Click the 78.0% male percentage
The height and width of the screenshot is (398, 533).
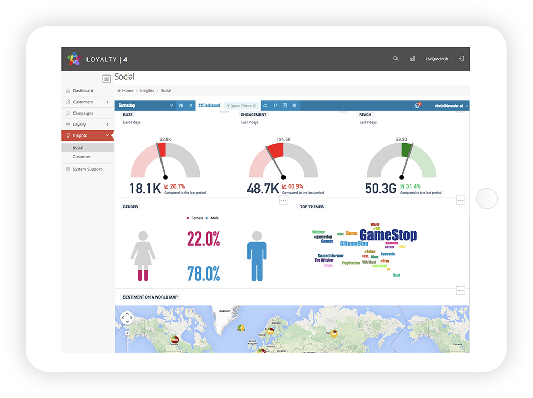[204, 273]
